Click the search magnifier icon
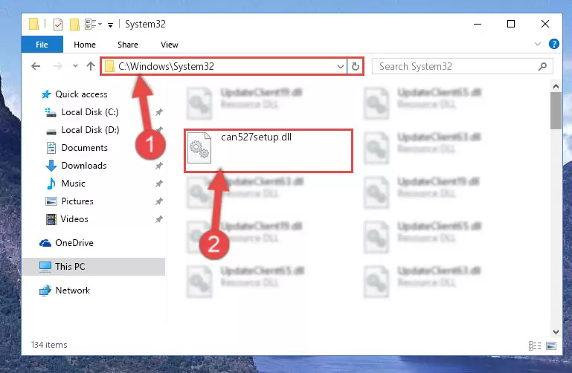 point(542,67)
